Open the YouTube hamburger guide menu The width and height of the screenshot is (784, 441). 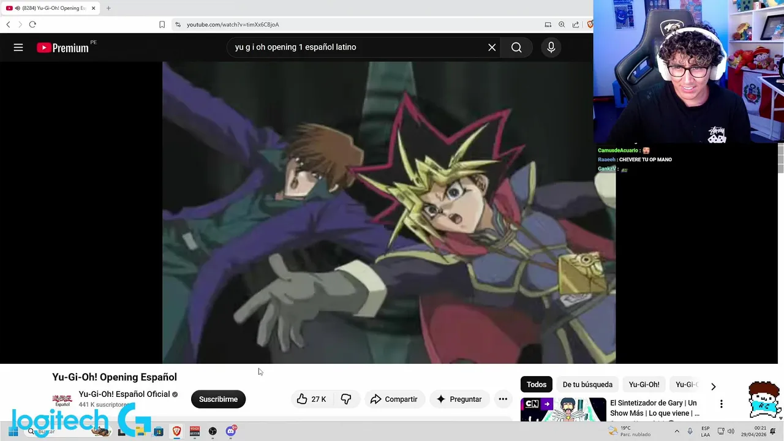(18, 47)
